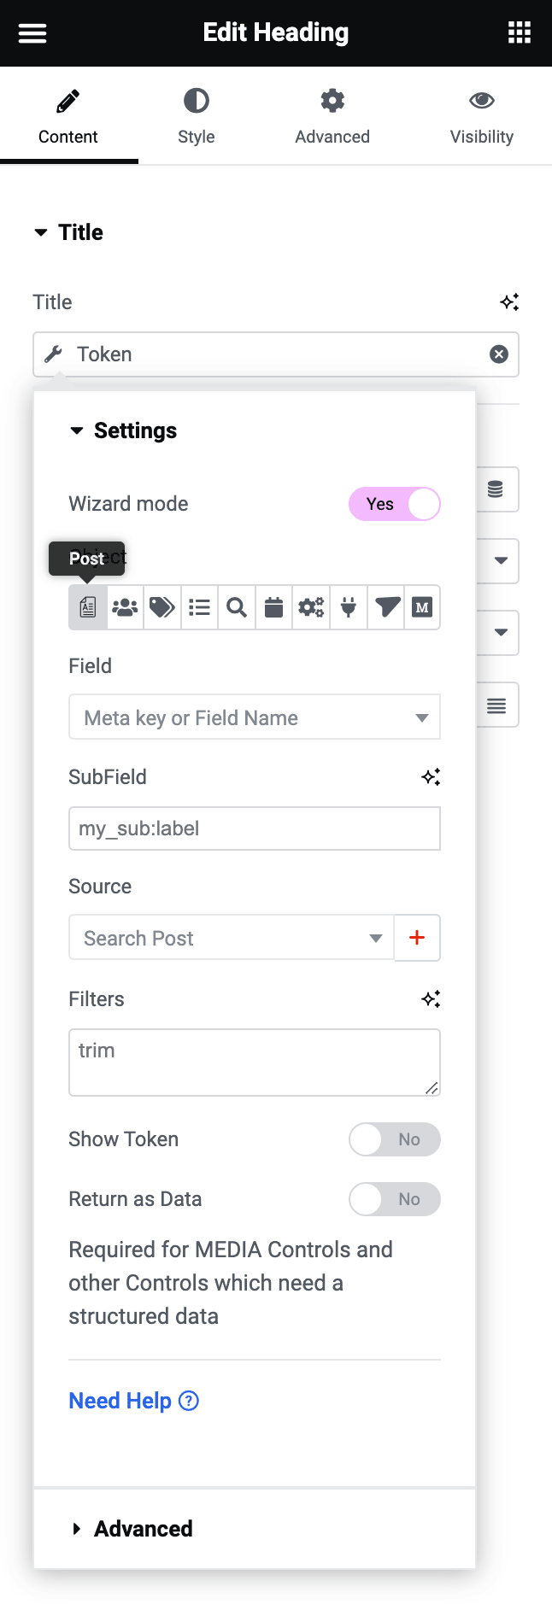The width and height of the screenshot is (552, 1604).
Task: Click the M square object icon
Action: coord(422,607)
